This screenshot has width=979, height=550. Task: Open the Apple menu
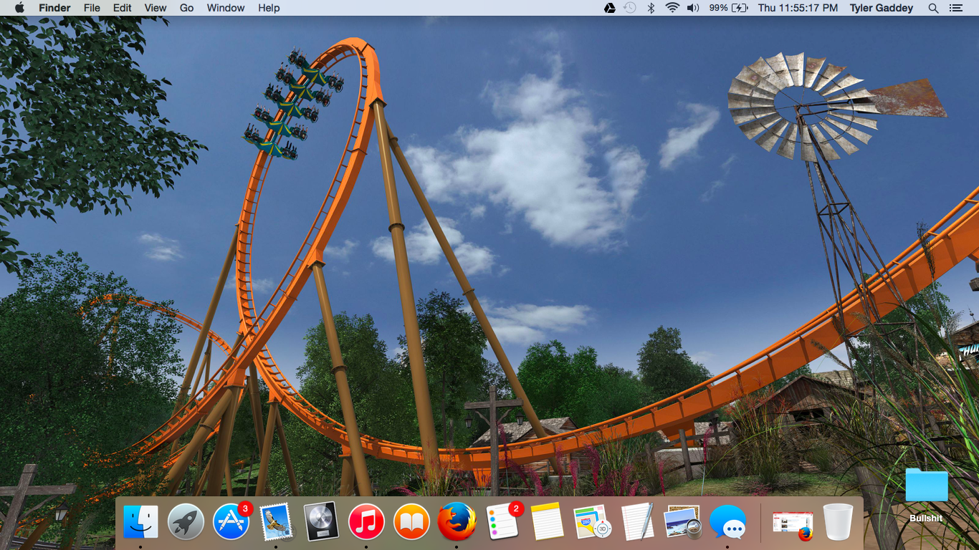[x=19, y=8]
